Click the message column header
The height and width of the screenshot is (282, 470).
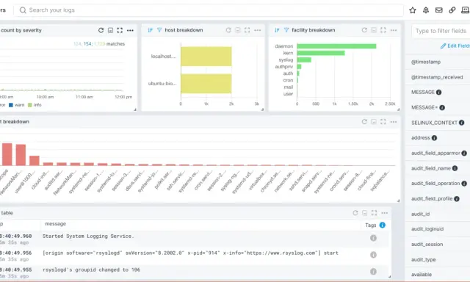pos(55,224)
